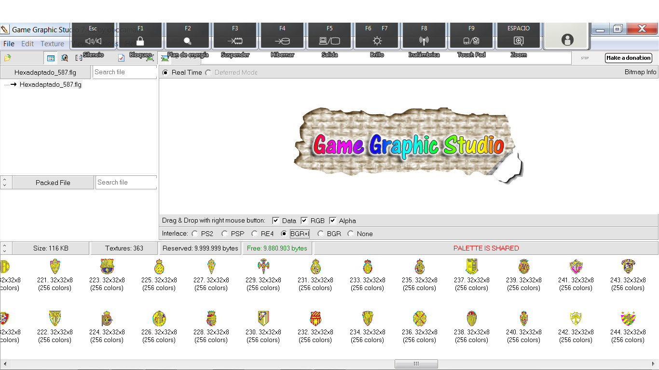
Task: Toggle the Alpha checkbox
Action: pos(333,221)
